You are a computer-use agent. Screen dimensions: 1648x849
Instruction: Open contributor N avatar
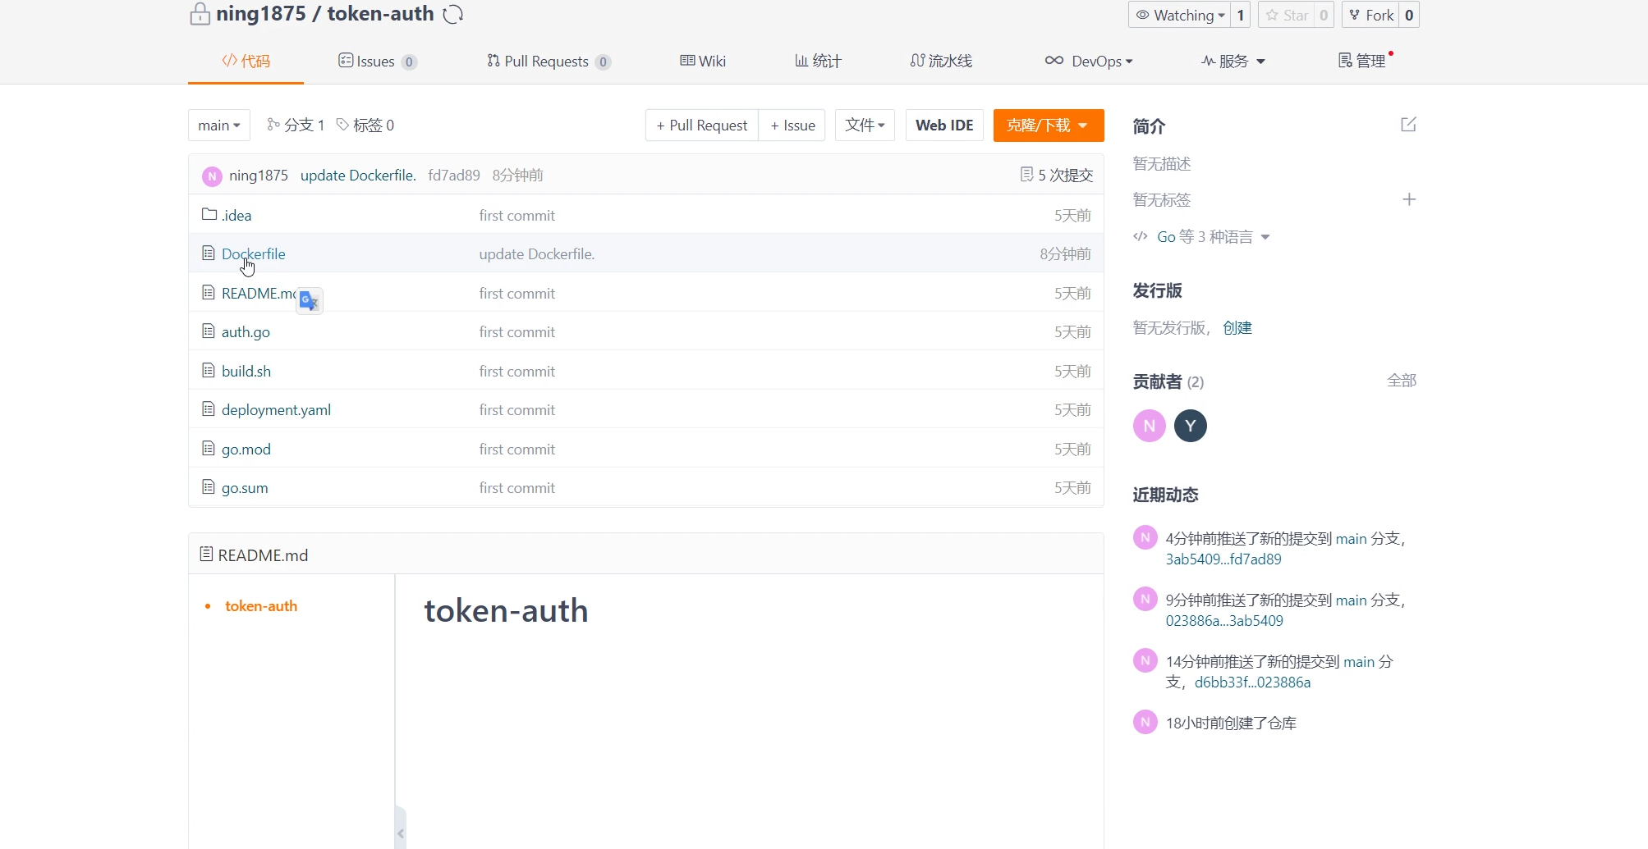1150,426
